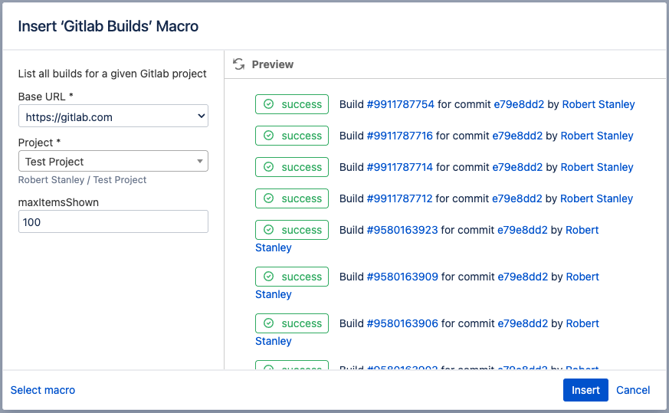The width and height of the screenshot is (669, 413).
Task: Click the Project dropdown arrow
Action: pos(200,162)
